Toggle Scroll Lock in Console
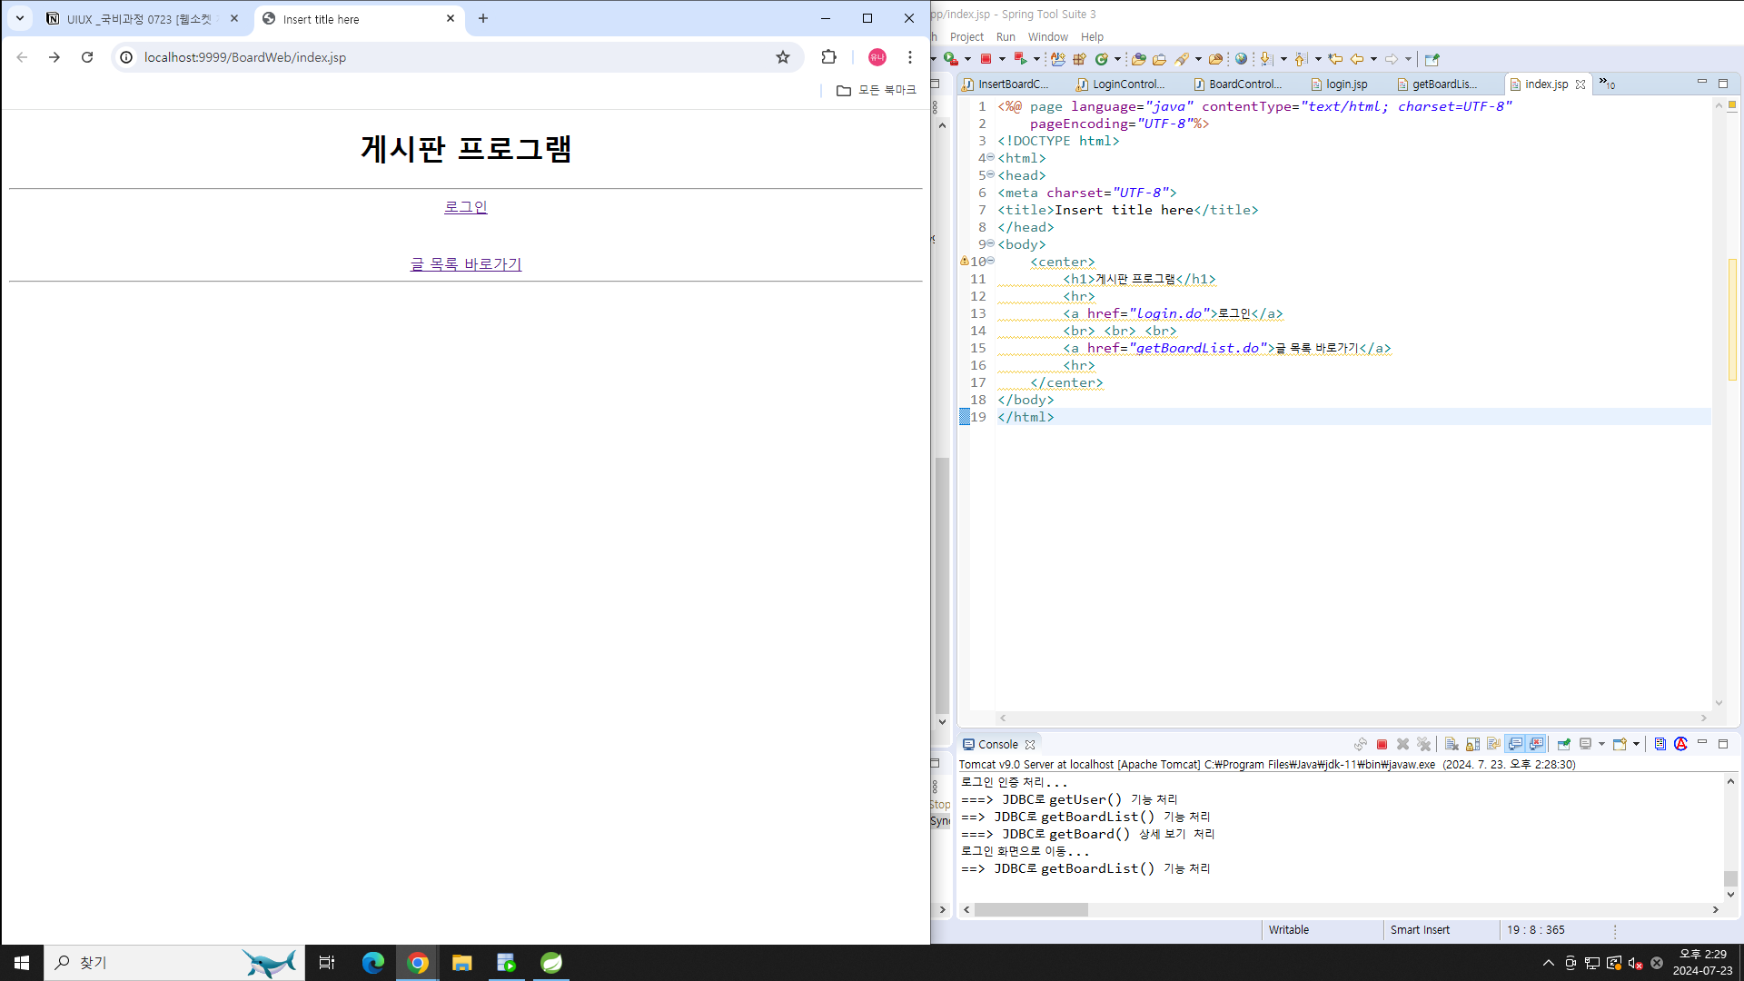 tap(1472, 744)
